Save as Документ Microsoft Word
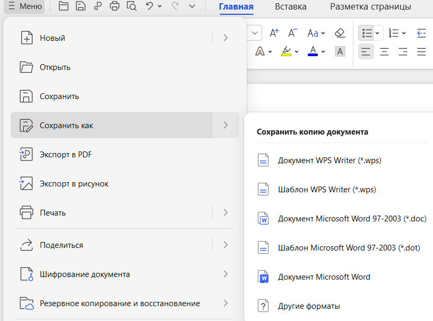433x321 pixels. (x=342, y=277)
